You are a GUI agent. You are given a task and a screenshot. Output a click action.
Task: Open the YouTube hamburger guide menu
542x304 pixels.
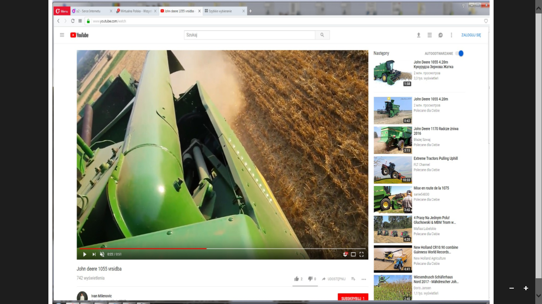[x=62, y=35]
